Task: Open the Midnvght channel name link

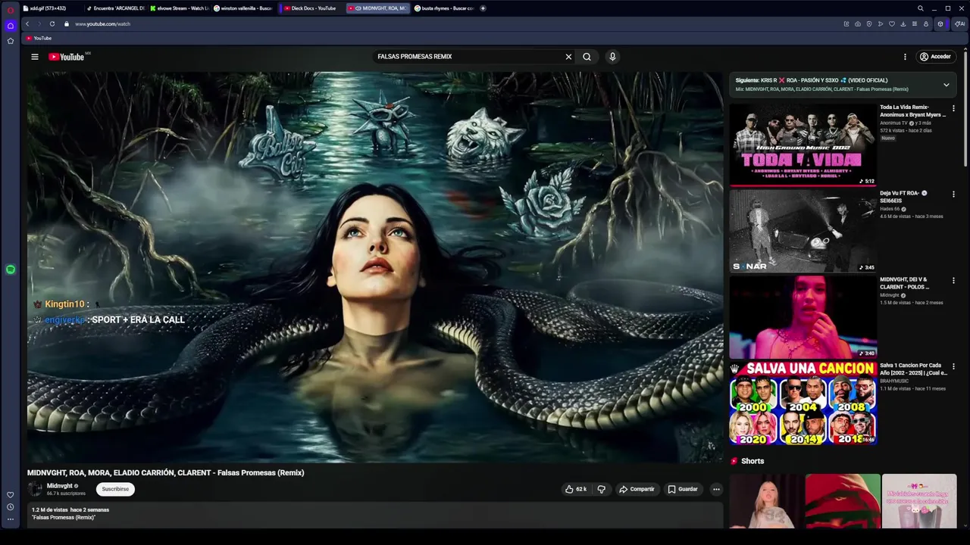Action: [60, 486]
